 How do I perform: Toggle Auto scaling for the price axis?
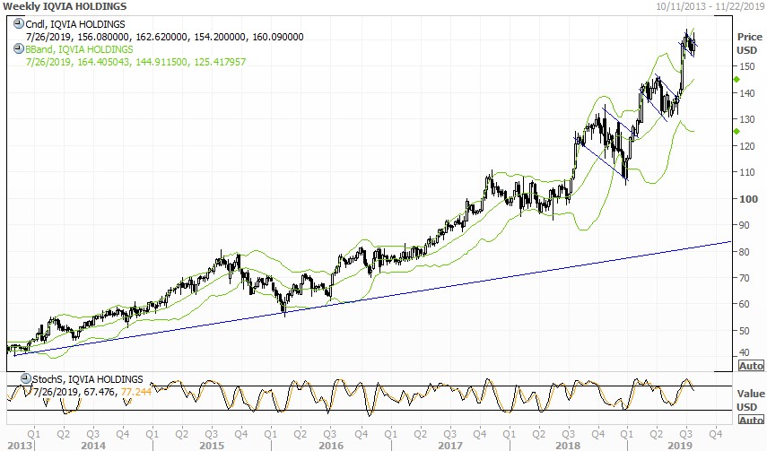(x=750, y=366)
